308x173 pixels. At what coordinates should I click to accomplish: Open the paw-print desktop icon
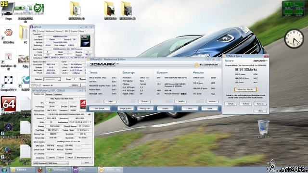pyautogui.click(x=9, y=33)
